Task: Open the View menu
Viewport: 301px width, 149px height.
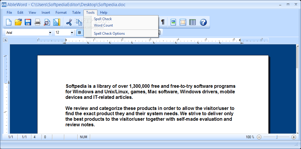Action: click(x=33, y=13)
